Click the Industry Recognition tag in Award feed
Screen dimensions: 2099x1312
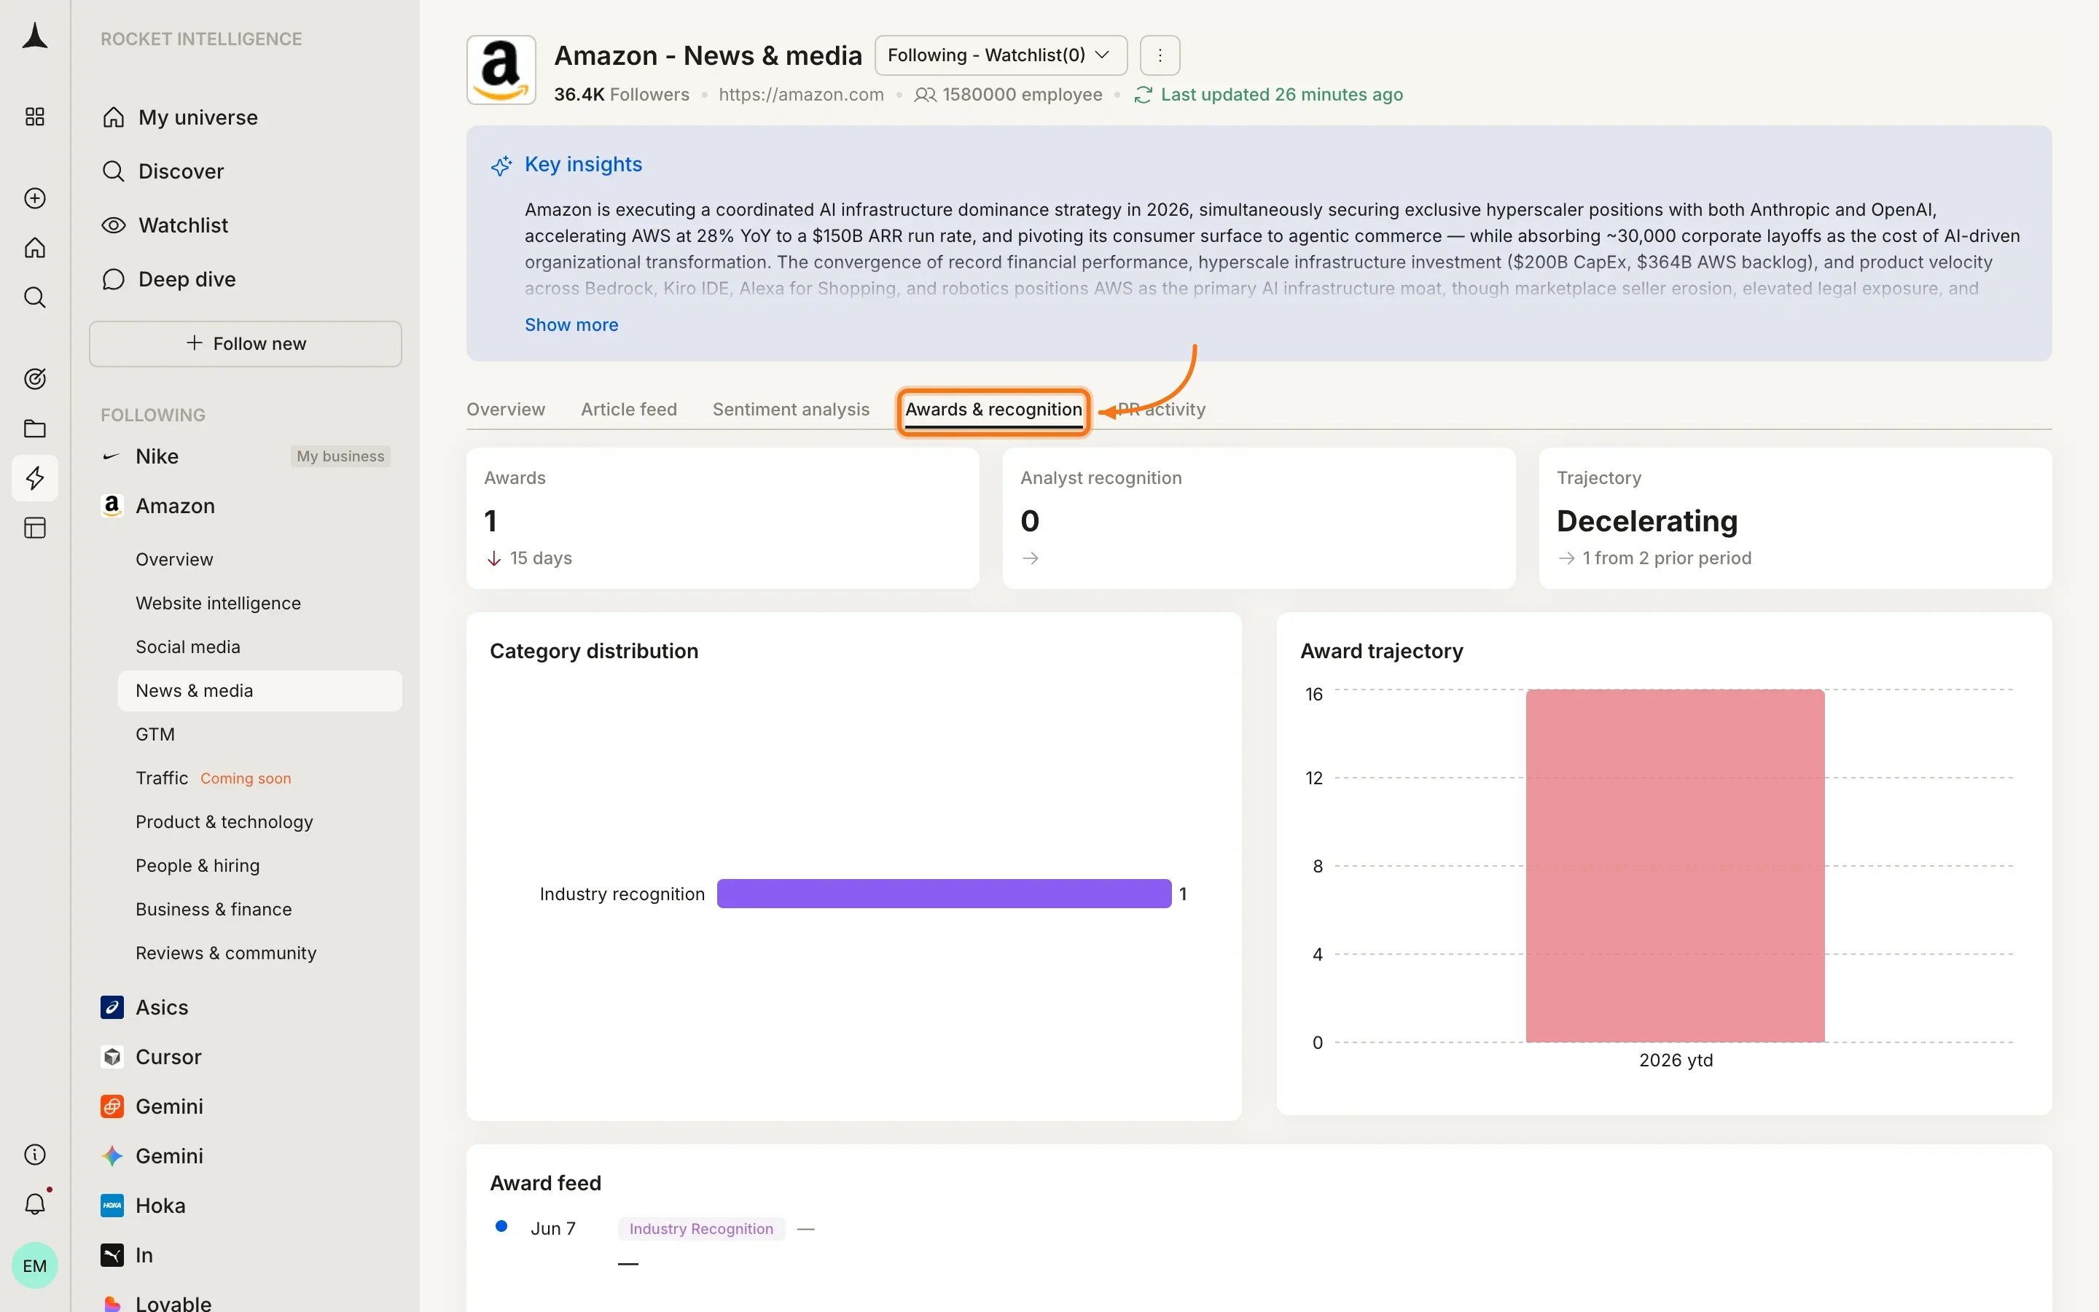[x=701, y=1229]
